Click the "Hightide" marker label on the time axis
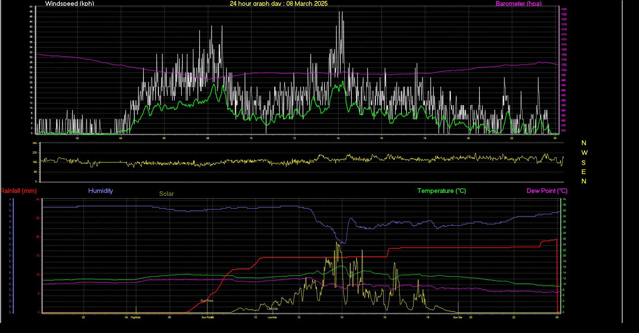 pyautogui.click(x=135, y=317)
